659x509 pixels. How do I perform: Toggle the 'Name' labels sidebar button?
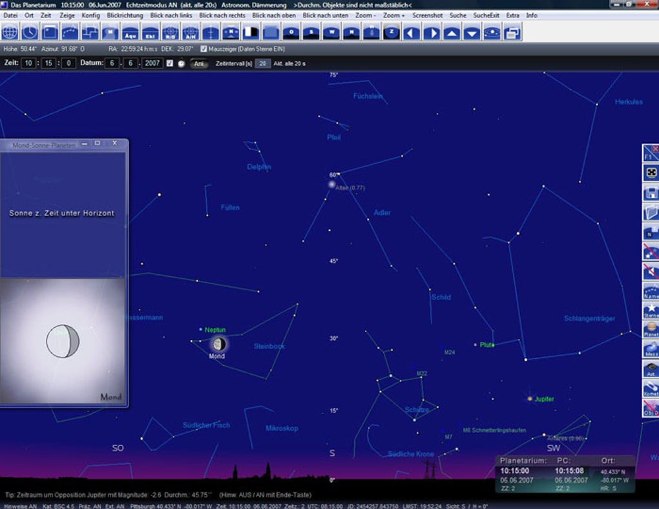pyautogui.click(x=651, y=291)
